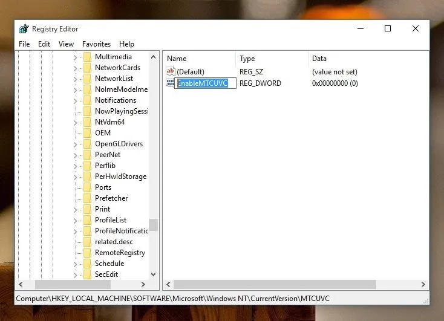444x321 pixels.
Task: Click the Print folder icon
Action: pyautogui.click(x=88, y=209)
